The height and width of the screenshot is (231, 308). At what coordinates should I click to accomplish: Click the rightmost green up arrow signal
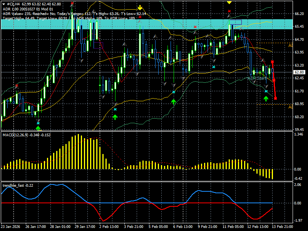tap(266, 99)
